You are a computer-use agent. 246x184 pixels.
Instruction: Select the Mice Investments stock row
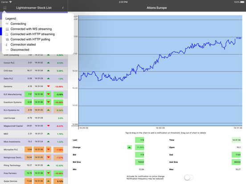click(x=34, y=142)
